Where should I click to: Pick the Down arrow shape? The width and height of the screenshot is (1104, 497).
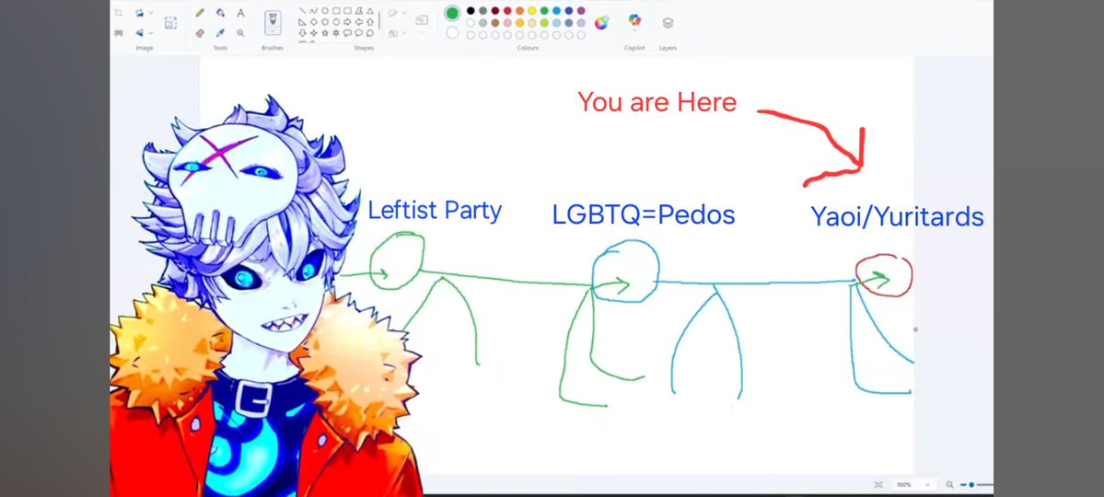pos(303,33)
